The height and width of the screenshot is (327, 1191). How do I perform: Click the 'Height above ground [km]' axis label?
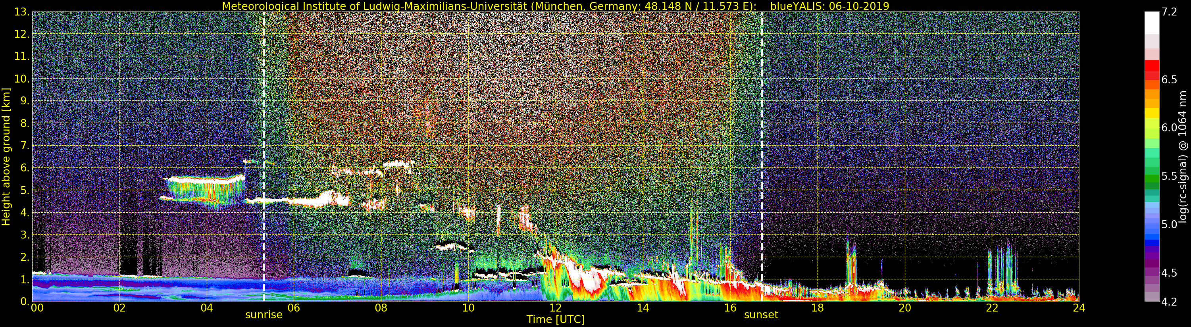coord(6,157)
